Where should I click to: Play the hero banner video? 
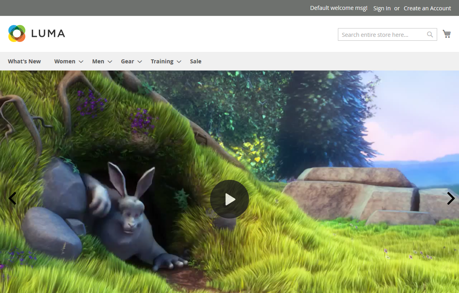click(x=229, y=199)
